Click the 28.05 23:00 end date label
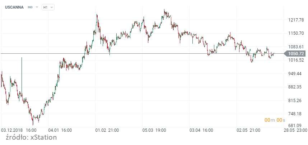The image size is (308, 145). (295, 130)
